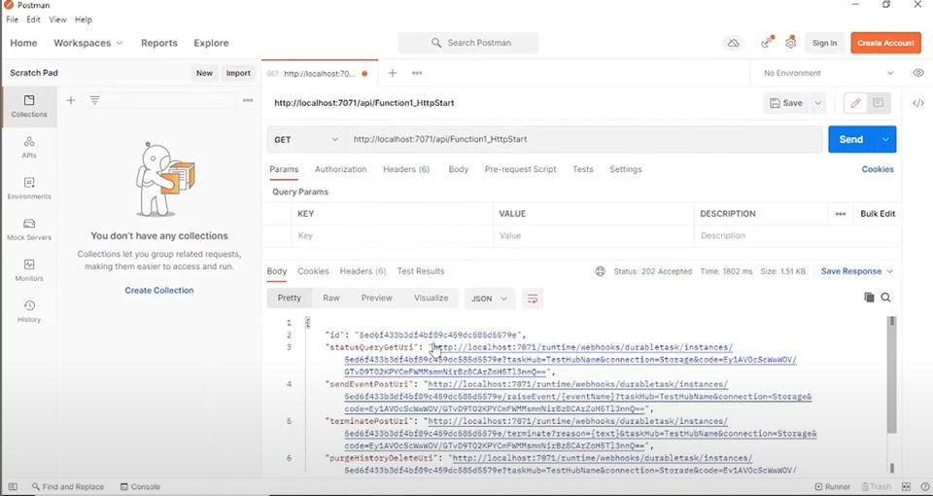This screenshot has height=496, width=933.
Task: Click the code snippet icon
Action: coord(918,103)
